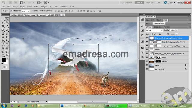Open collapsed Character panel icon
192x108 pixels.
(x=142, y=26)
